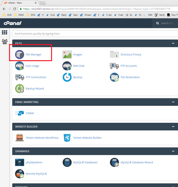The height and width of the screenshot is (187, 178).
Task: Open the GMO bookmarks folder
Action: 19,15
